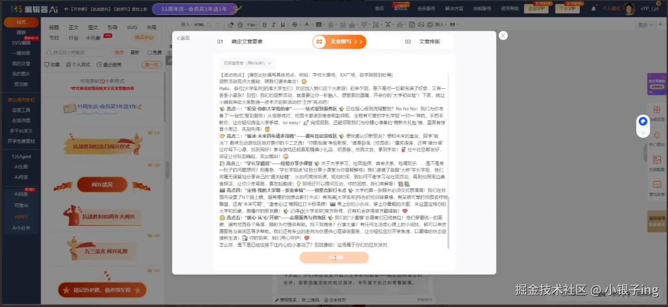Select the 行业 style category
This screenshot has width=668, height=307.
[74, 38]
